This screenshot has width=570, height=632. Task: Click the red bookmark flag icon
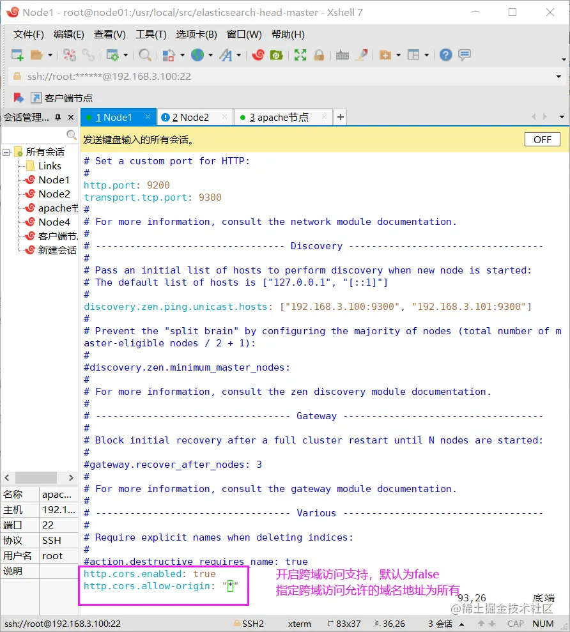pos(18,98)
